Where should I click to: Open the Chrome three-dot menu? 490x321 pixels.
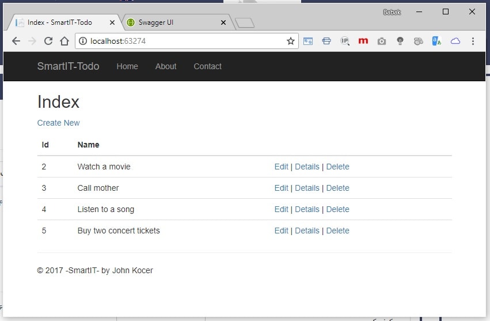coord(473,41)
